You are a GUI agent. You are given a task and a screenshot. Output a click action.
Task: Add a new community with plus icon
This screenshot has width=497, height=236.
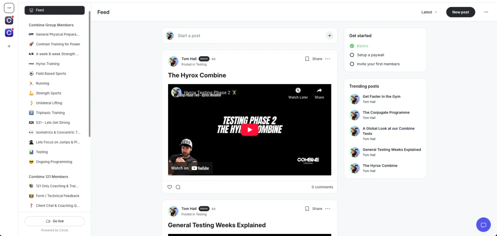click(9, 46)
